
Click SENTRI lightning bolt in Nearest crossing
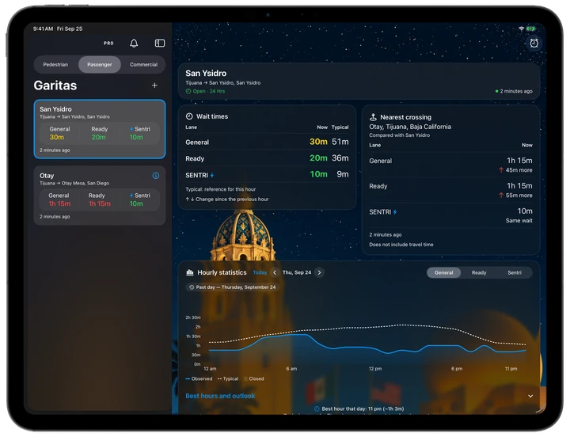395,212
